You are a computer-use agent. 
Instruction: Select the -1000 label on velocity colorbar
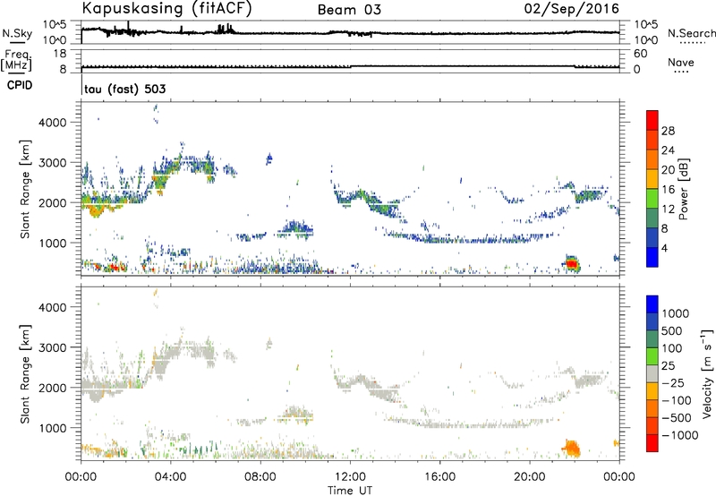point(680,435)
